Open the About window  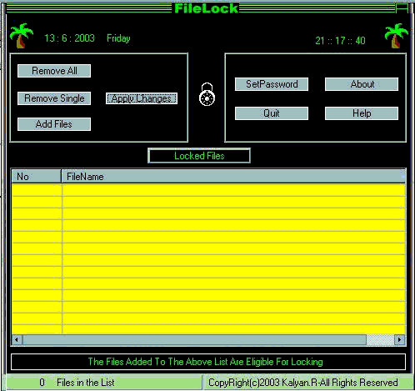click(x=362, y=84)
